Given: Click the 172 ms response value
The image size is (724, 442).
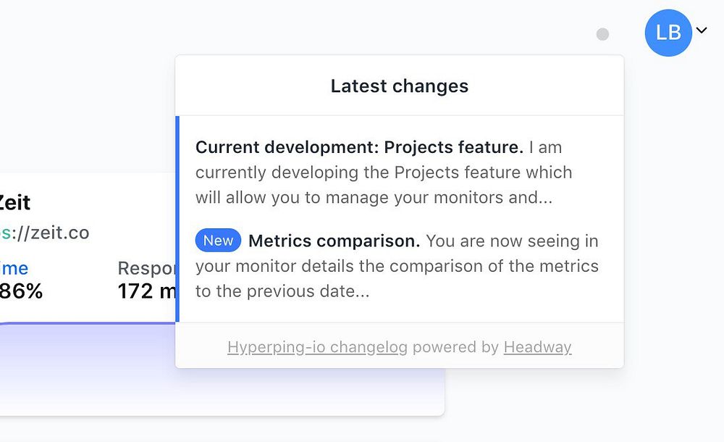Looking at the screenshot, I should point(146,291).
